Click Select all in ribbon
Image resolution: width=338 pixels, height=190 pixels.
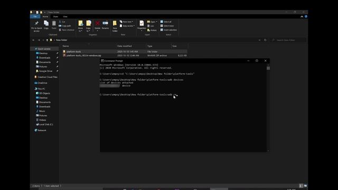click(x=166, y=22)
